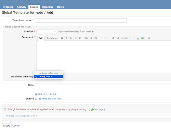Choose 'to these roles only' visibility option
The height and width of the screenshot is (129, 171).
pos(49,73)
